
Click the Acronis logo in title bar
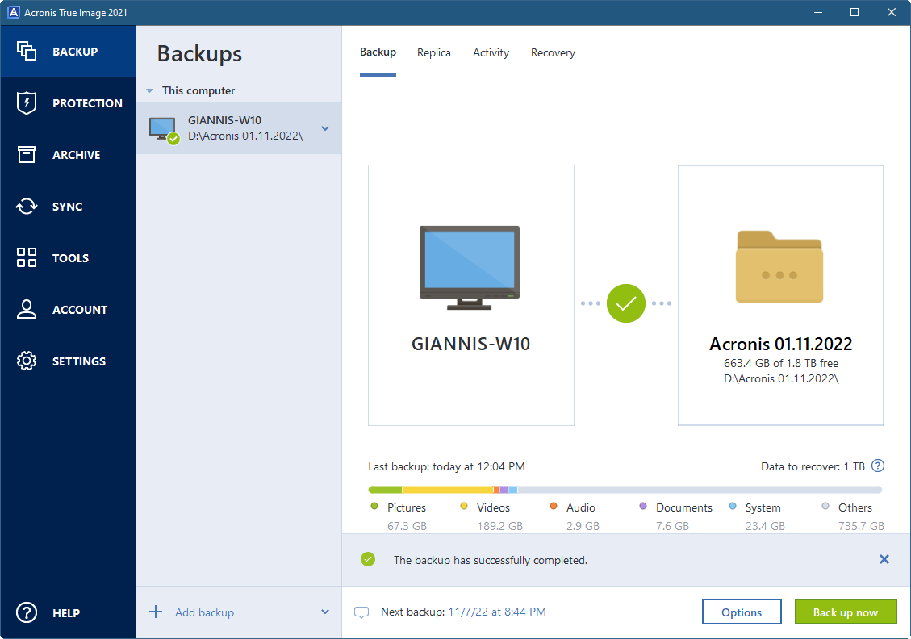coord(13,12)
